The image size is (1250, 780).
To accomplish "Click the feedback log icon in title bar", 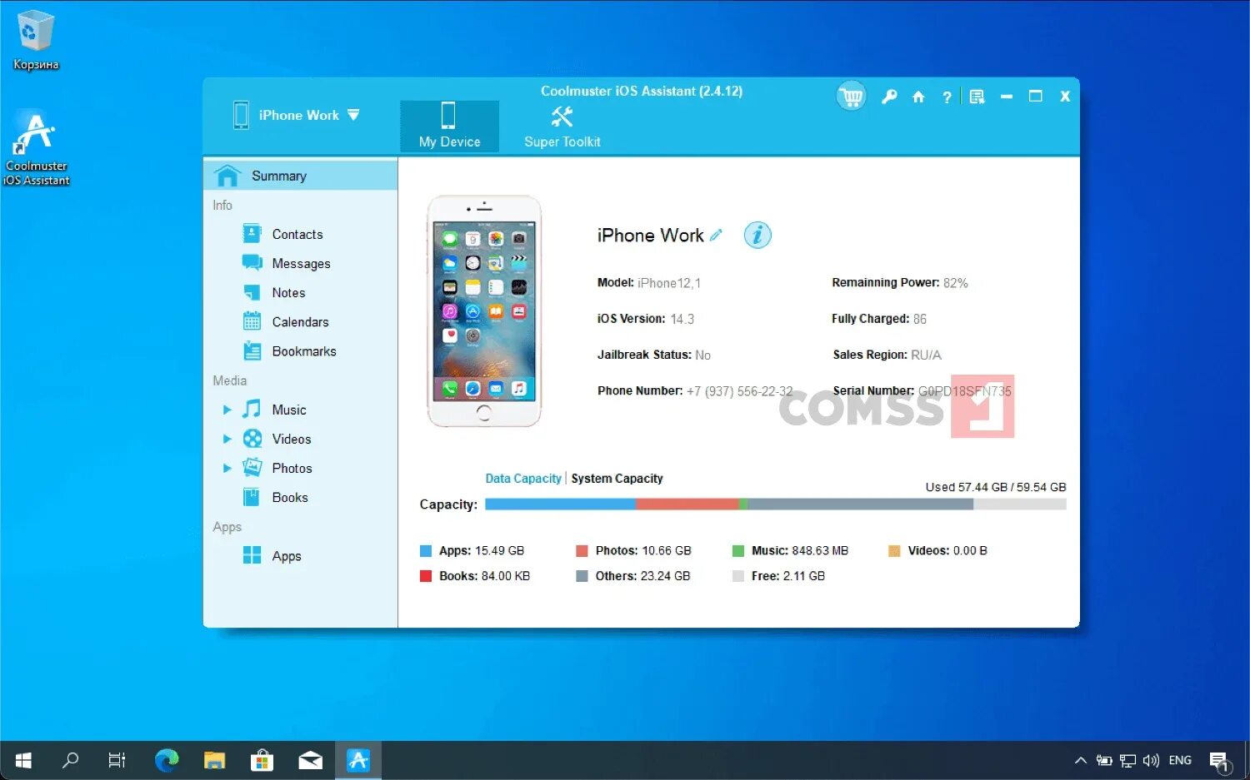I will (x=977, y=97).
